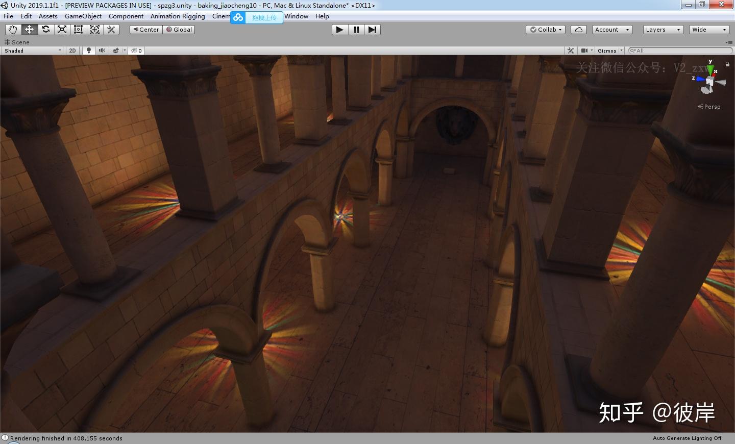Open the Shaded draw mode dropdown

33,51
